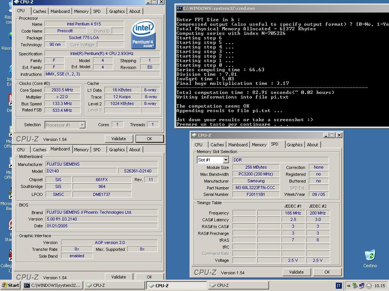Click the S26361-D2140 model field
This screenshot has height=291, width=389.
(x=138, y=171)
